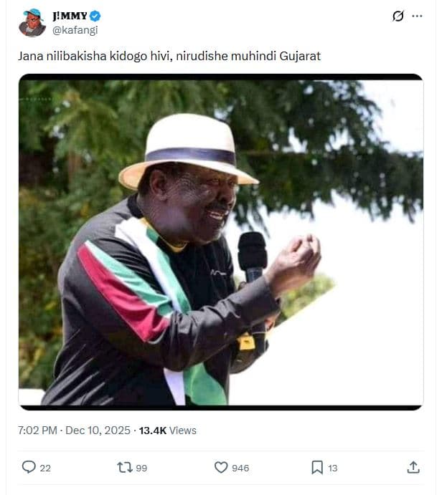Click the share upload icon
Viewport: 447px width, 495px height.
tap(413, 467)
